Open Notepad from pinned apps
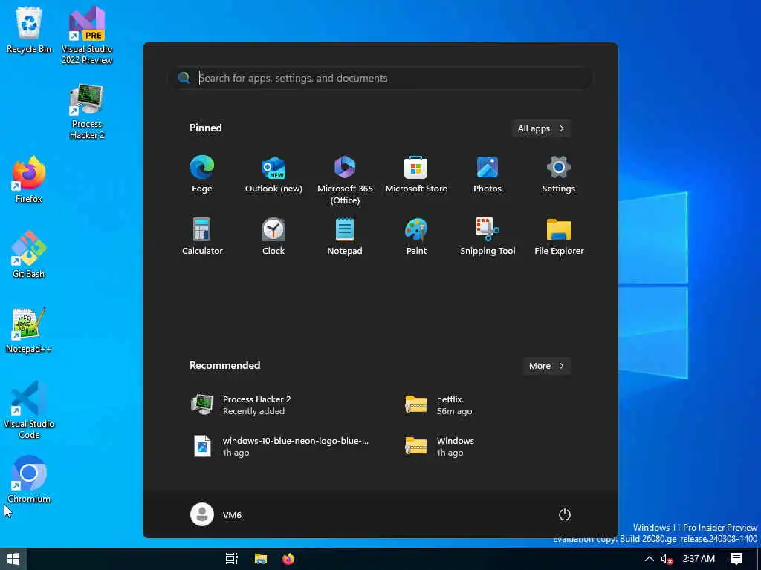Screen dimensions: 761x570 345,236
